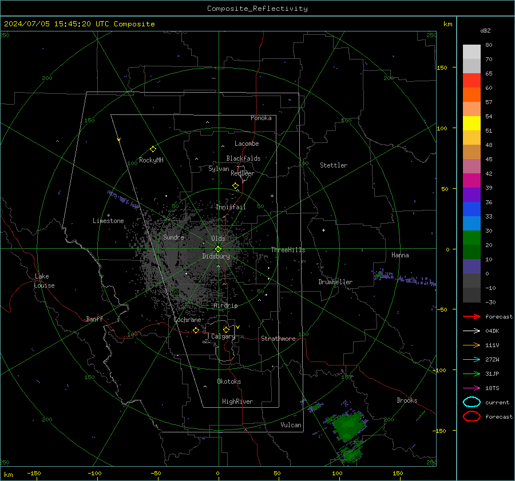Click the Composite_Reflectivity title
The width and height of the screenshot is (515, 481).
[x=257, y=9]
